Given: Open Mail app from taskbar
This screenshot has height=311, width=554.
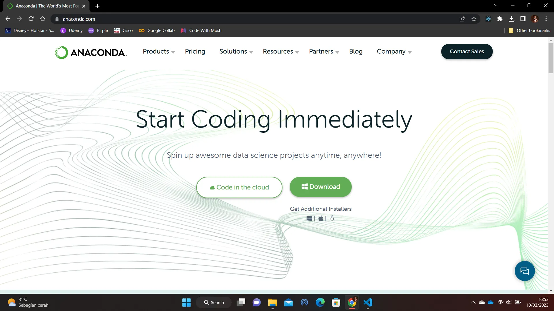Looking at the screenshot, I should point(288,302).
